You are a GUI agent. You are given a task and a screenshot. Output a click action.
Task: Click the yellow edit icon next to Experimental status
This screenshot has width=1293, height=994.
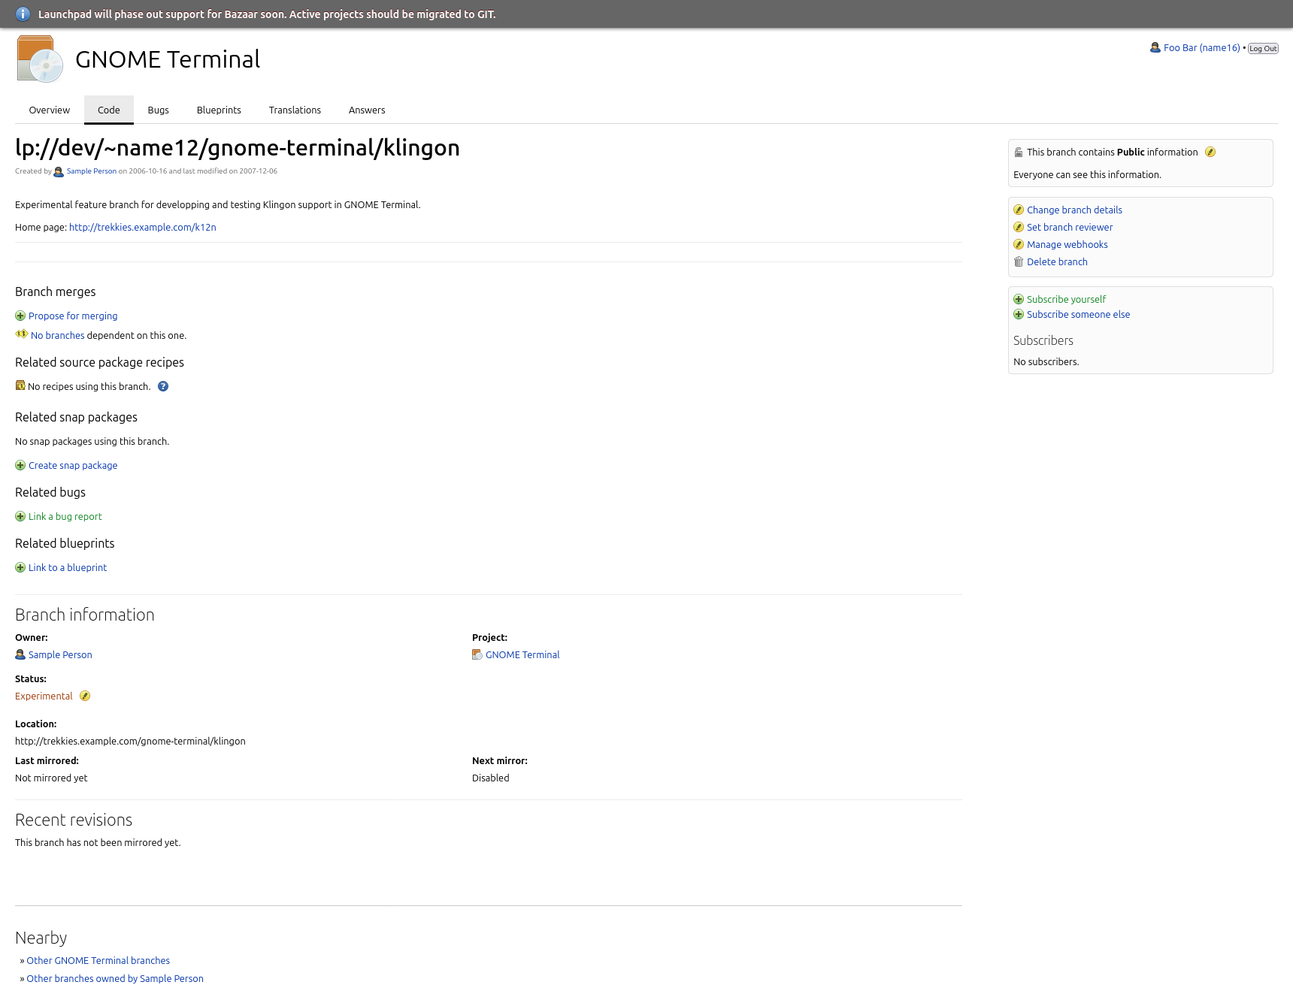[85, 696]
